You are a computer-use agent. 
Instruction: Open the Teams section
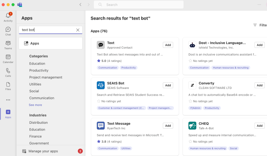click(x=8, y=45)
